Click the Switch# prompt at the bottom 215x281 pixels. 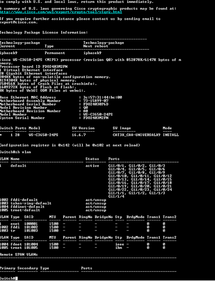pyautogui.click(x=8, y=278)
